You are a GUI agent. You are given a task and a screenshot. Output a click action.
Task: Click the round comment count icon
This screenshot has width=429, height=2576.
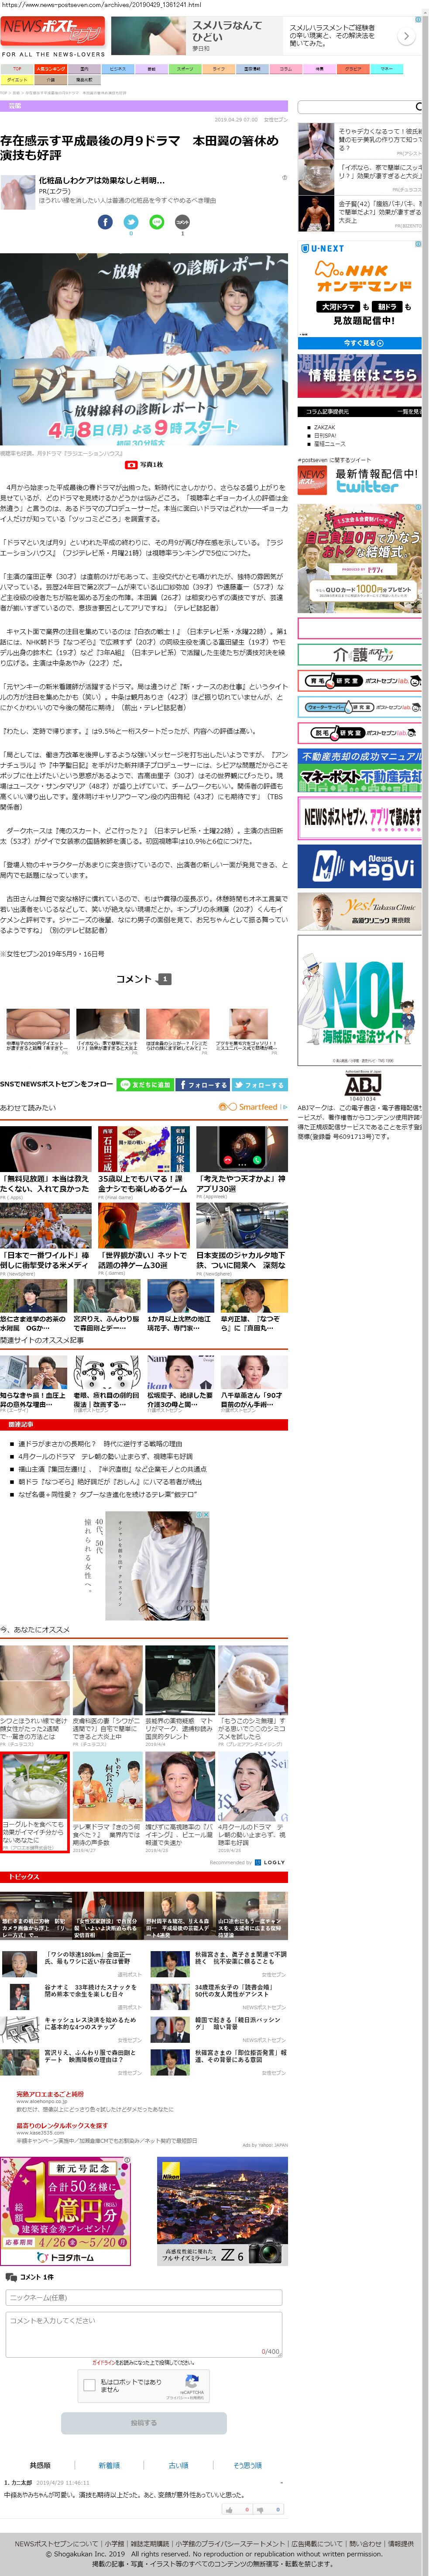[182, 221]
